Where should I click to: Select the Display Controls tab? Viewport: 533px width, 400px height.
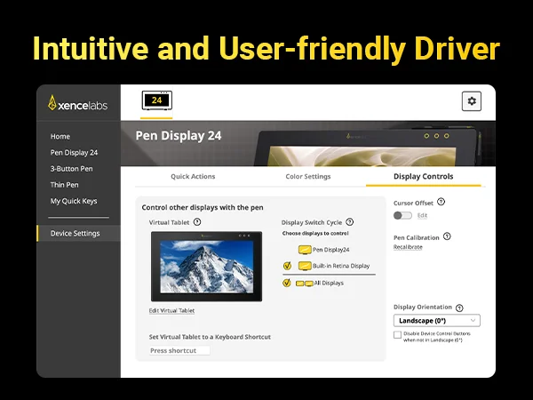[423, 177]
